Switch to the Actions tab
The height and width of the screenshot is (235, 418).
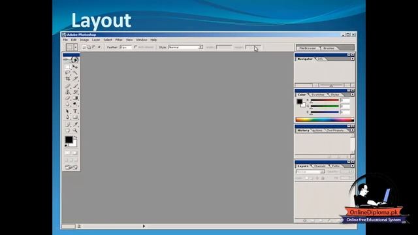317,131
